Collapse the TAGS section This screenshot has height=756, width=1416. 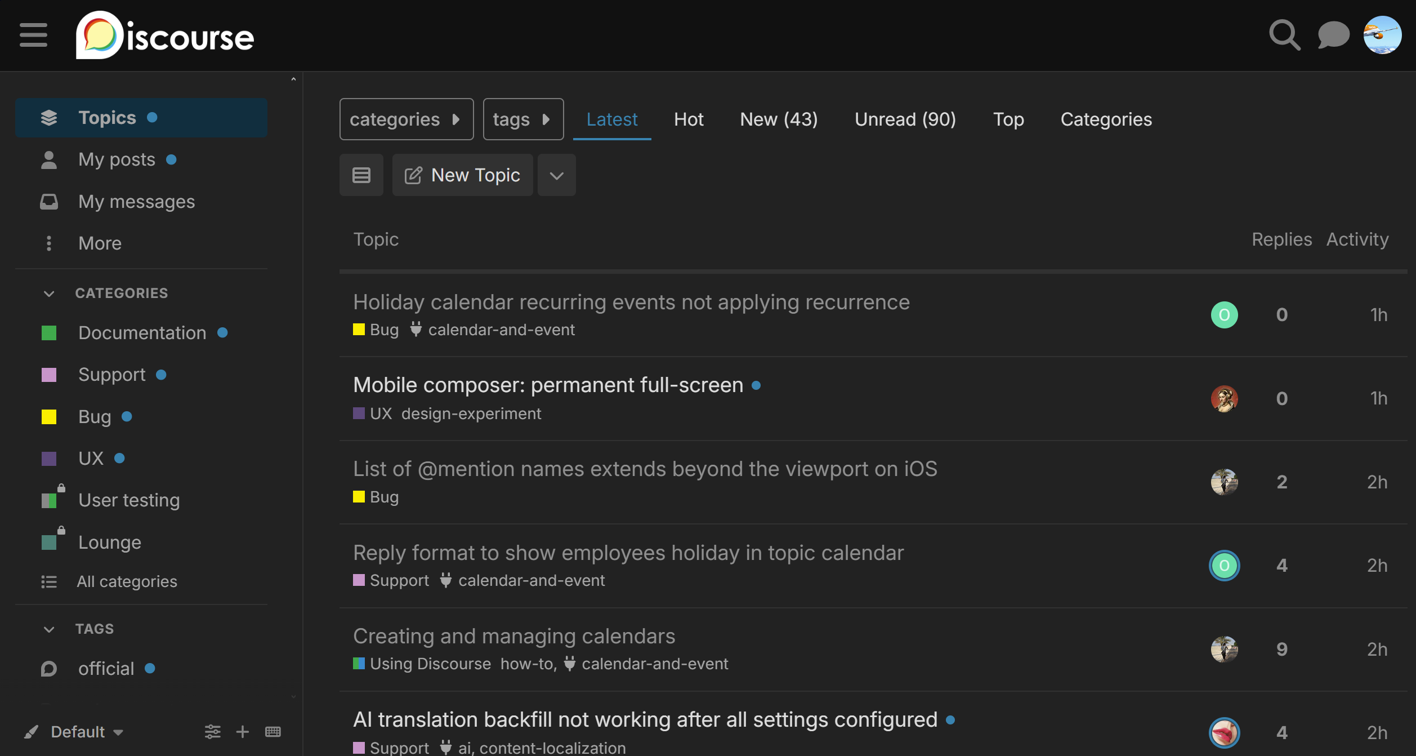pyautogui.click(x=49, y=629)
